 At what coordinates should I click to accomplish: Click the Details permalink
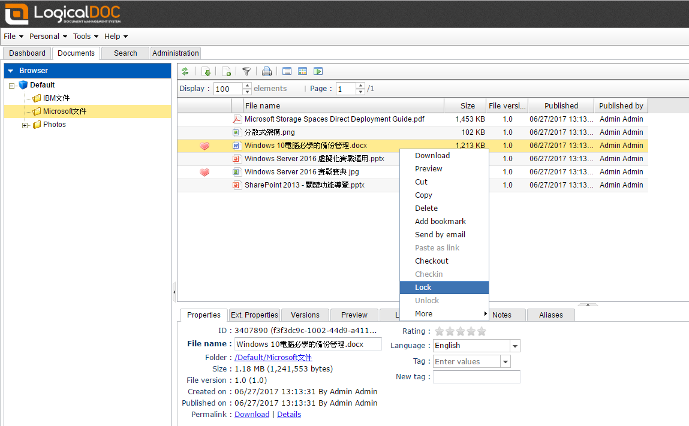[289, 415]
